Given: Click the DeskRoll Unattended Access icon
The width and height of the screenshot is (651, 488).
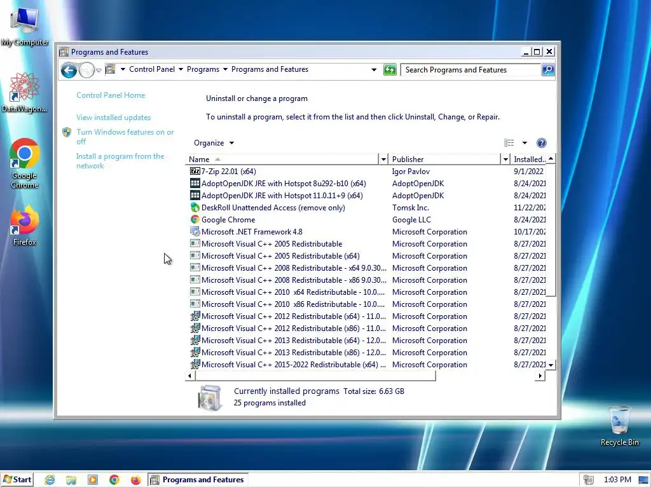Looking at the screenshot, I should tap(195, 208).
